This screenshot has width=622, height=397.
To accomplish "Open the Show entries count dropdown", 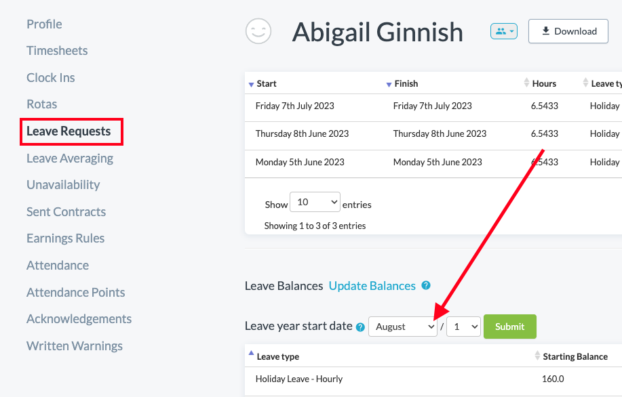I will [315, 202].
